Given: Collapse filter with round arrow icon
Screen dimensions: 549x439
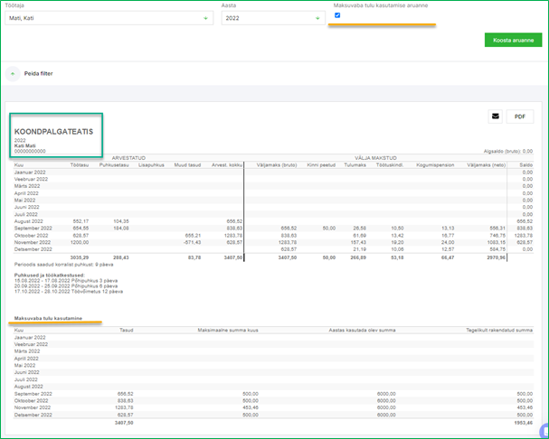Looking at the screenshot, I should pos(13,74).
